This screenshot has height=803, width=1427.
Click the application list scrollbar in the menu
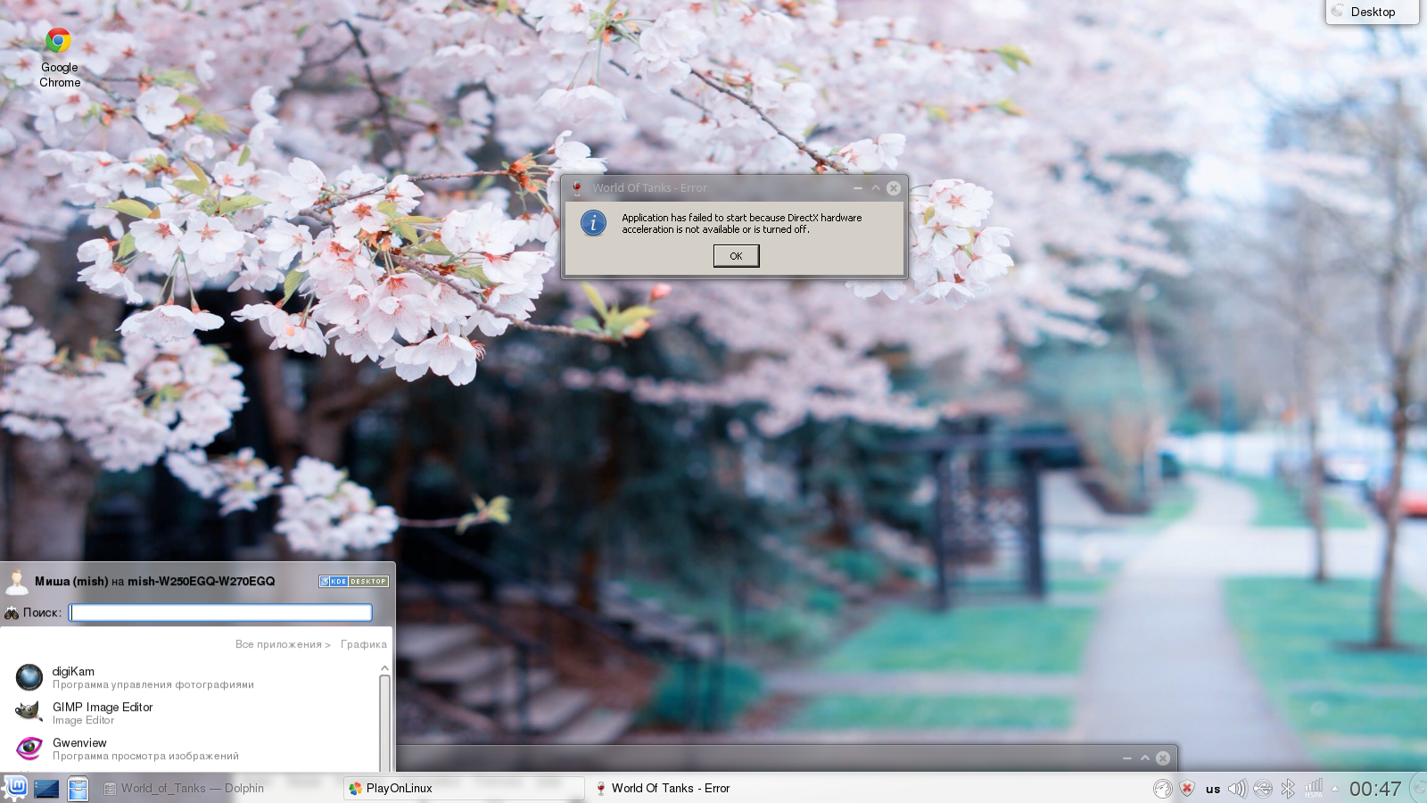click(384, 723)
